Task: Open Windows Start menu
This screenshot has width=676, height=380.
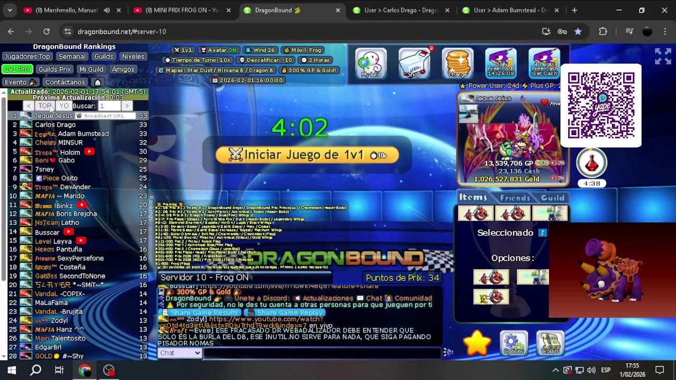Action: 12,370
